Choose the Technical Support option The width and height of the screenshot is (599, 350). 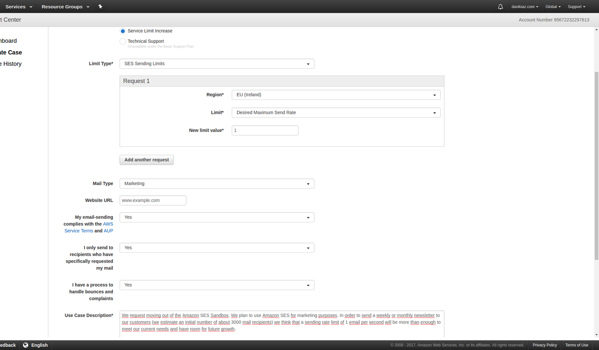pos(123,41)
